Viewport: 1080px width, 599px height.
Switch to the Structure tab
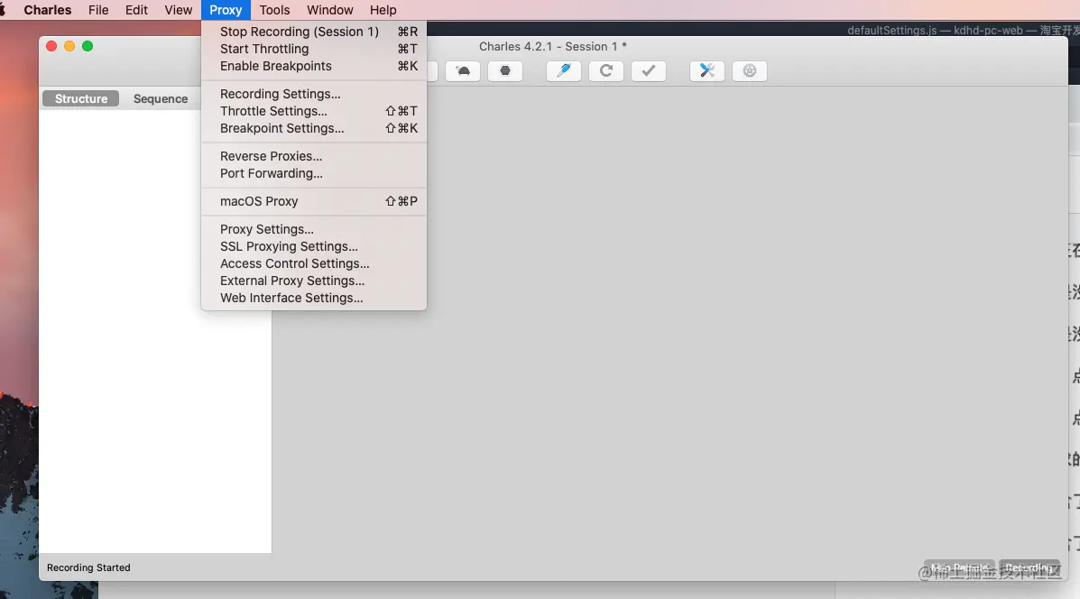coord(80,98)
